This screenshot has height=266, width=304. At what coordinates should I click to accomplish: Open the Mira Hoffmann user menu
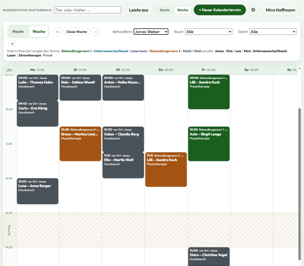pos(280,10)
